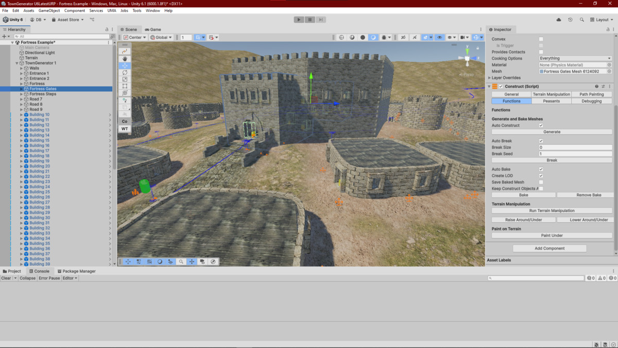
Task: Toggle scene visibility eye icon in toolbar
Action: point(439,37)
